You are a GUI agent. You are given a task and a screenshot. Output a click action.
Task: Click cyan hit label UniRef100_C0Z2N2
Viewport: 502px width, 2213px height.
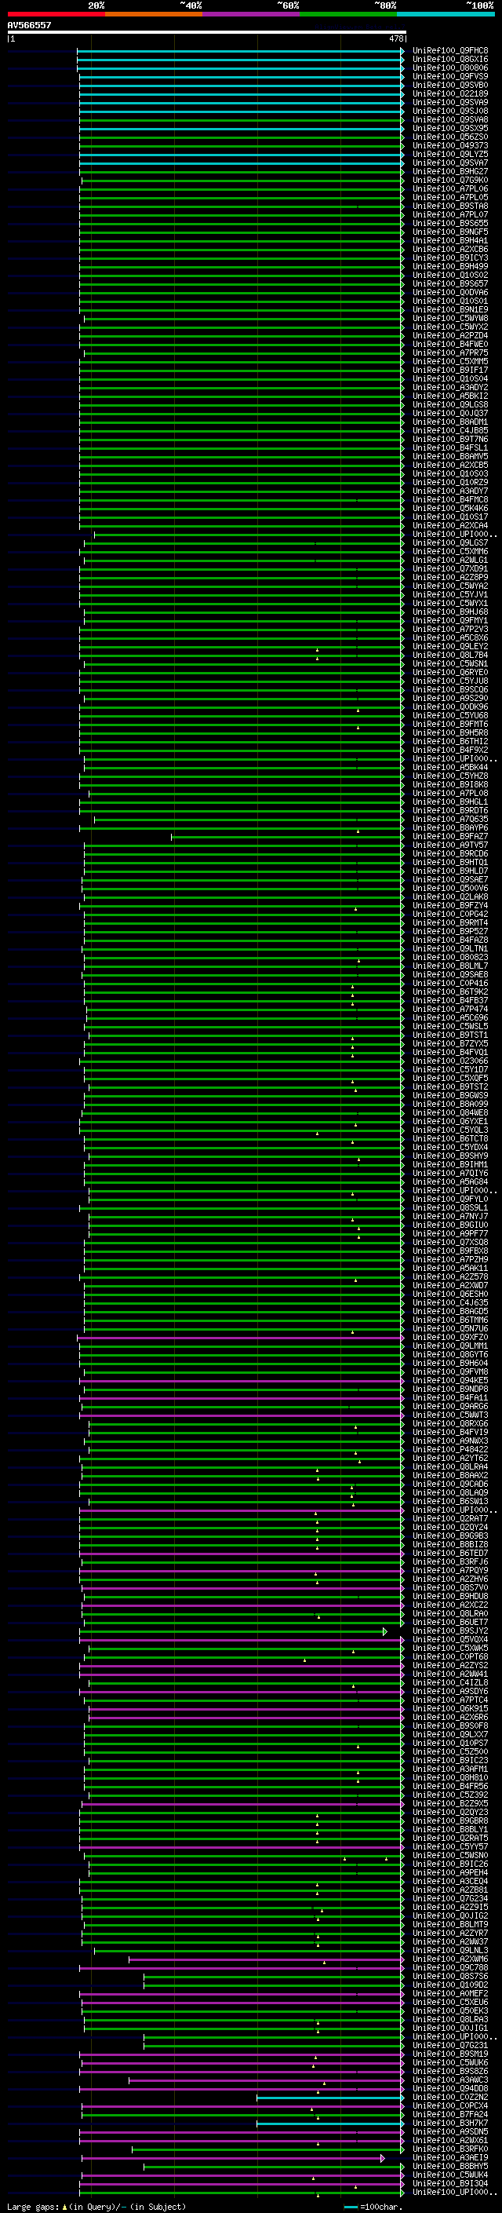tap(450, 2097)
